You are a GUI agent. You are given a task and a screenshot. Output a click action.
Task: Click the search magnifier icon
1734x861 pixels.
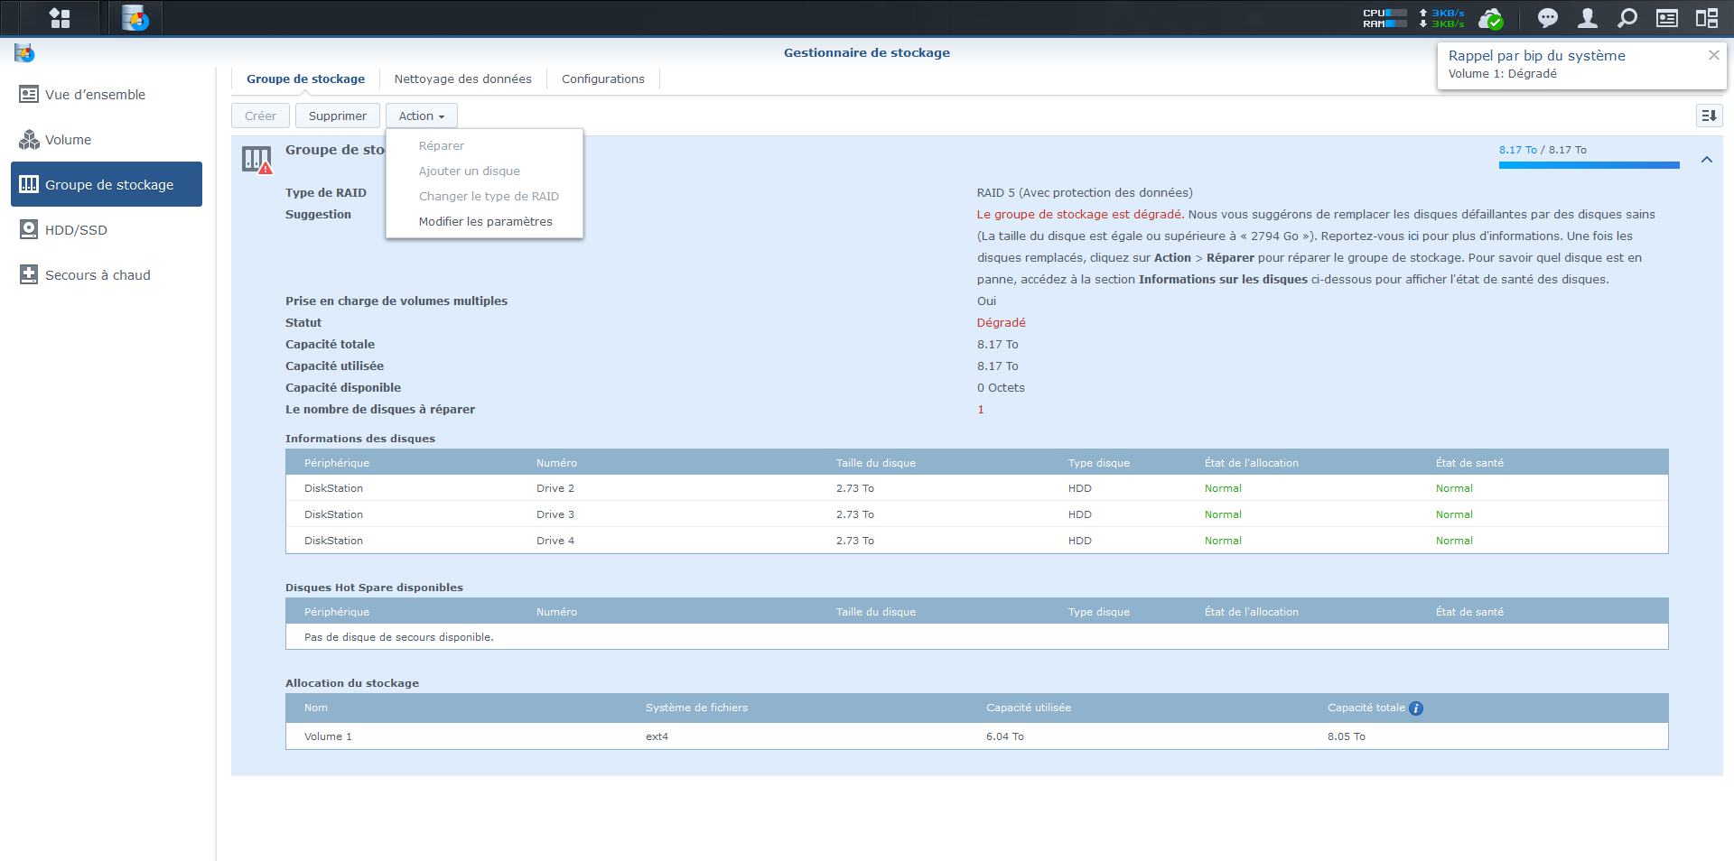pyautogui.click(x=1627, y=18)
